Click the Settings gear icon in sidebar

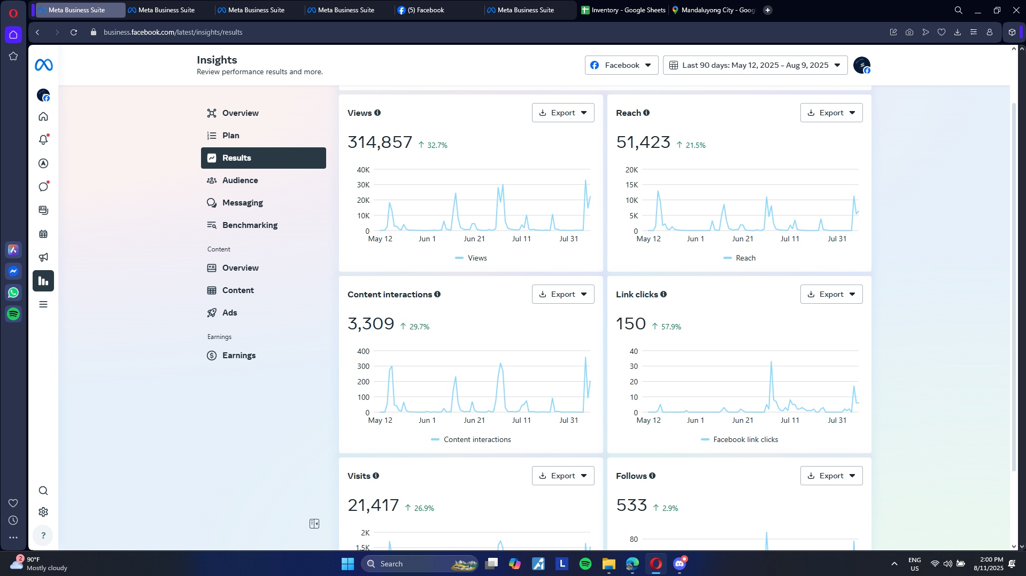pyautogui.click(x=43, y=512)
